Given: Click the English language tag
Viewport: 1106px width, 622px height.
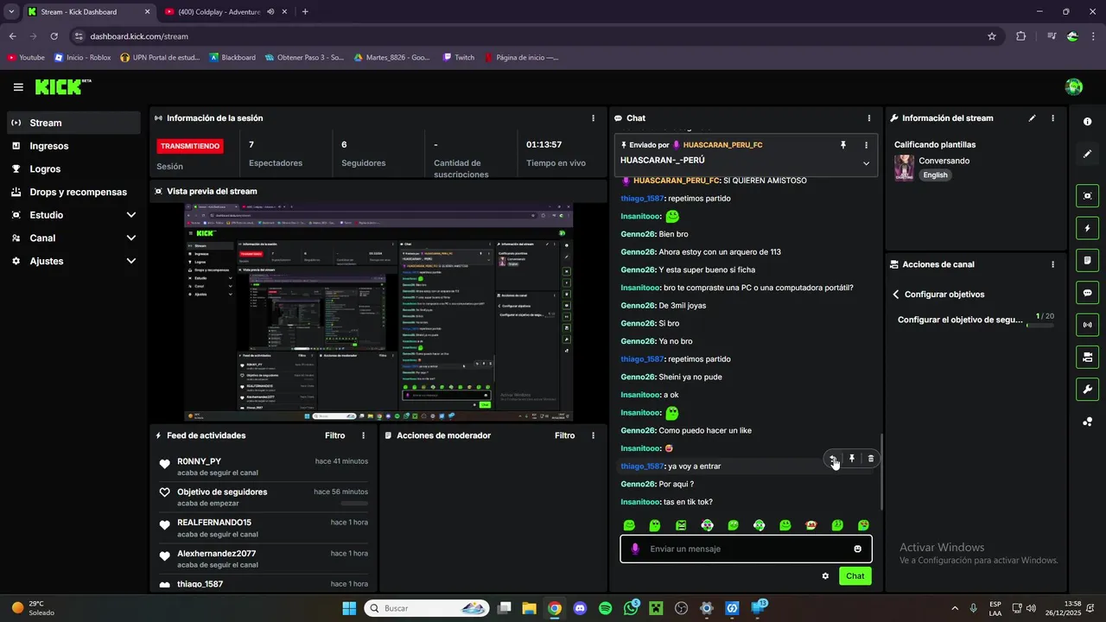Looking at the screenshot, I should (935, 175).
